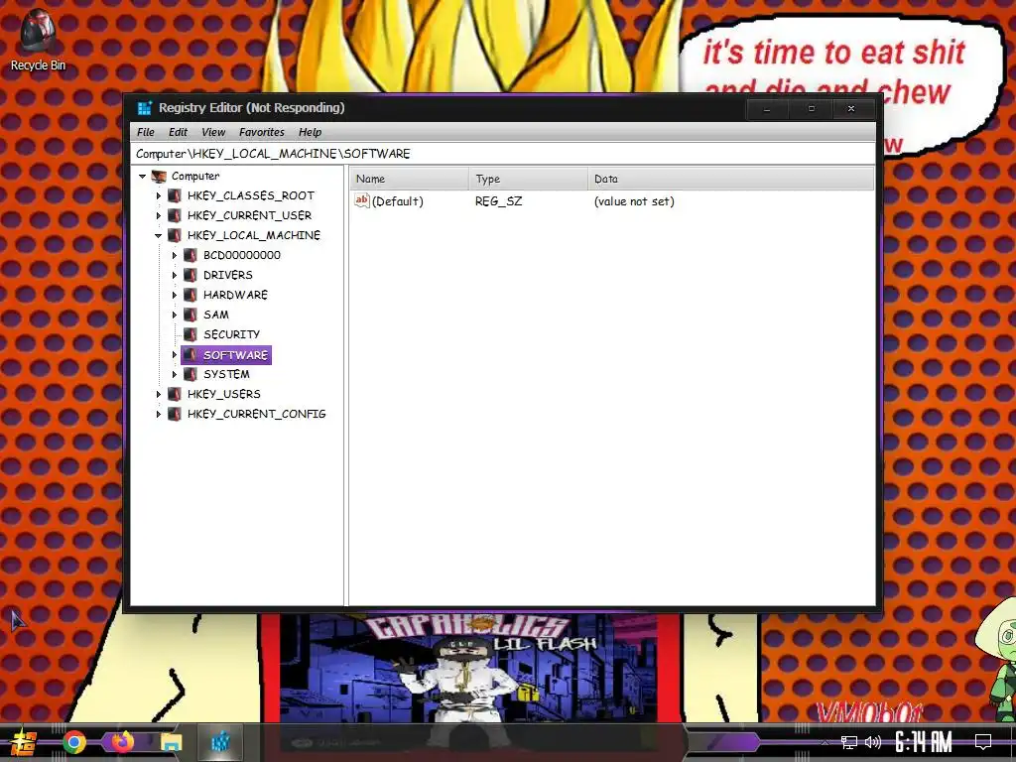Viewport: 1016px width, 762px height.
Task: Click the clock showing 6:14 AM
Action: [924, 742]
